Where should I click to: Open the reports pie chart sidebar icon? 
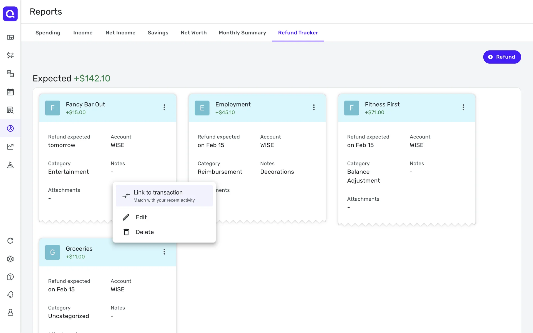tap(10, 128)
